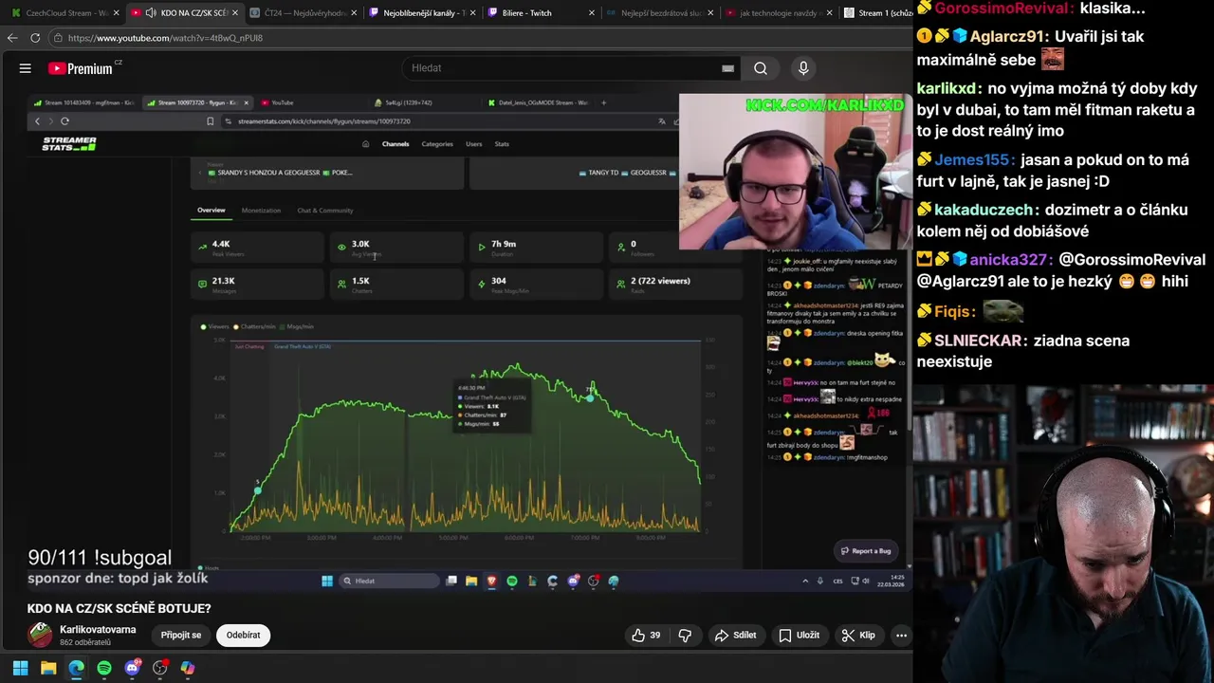Open on-screen keyboard icon in search box
The width and height of the screenshot is (1214, 683).
coord(727,68)
